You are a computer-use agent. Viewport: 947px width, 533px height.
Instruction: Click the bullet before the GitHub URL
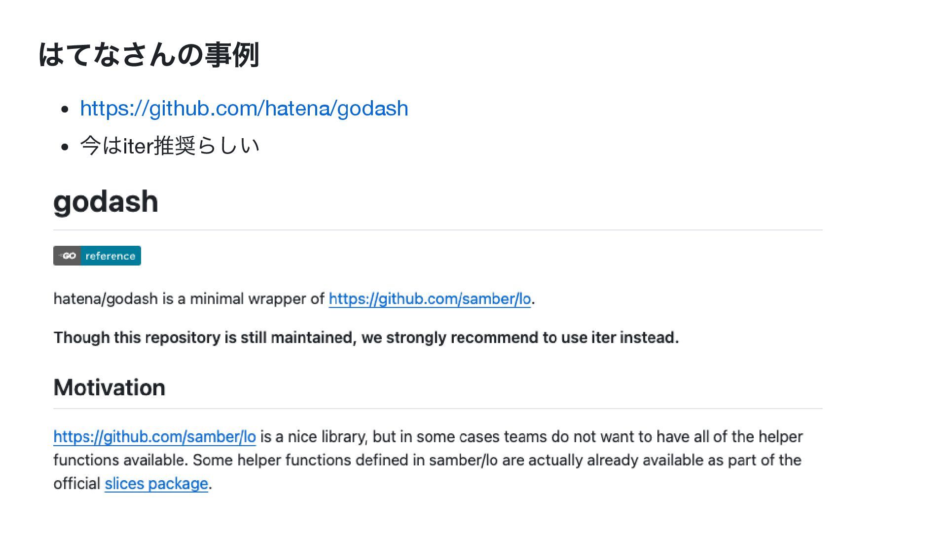pos(65,110)
